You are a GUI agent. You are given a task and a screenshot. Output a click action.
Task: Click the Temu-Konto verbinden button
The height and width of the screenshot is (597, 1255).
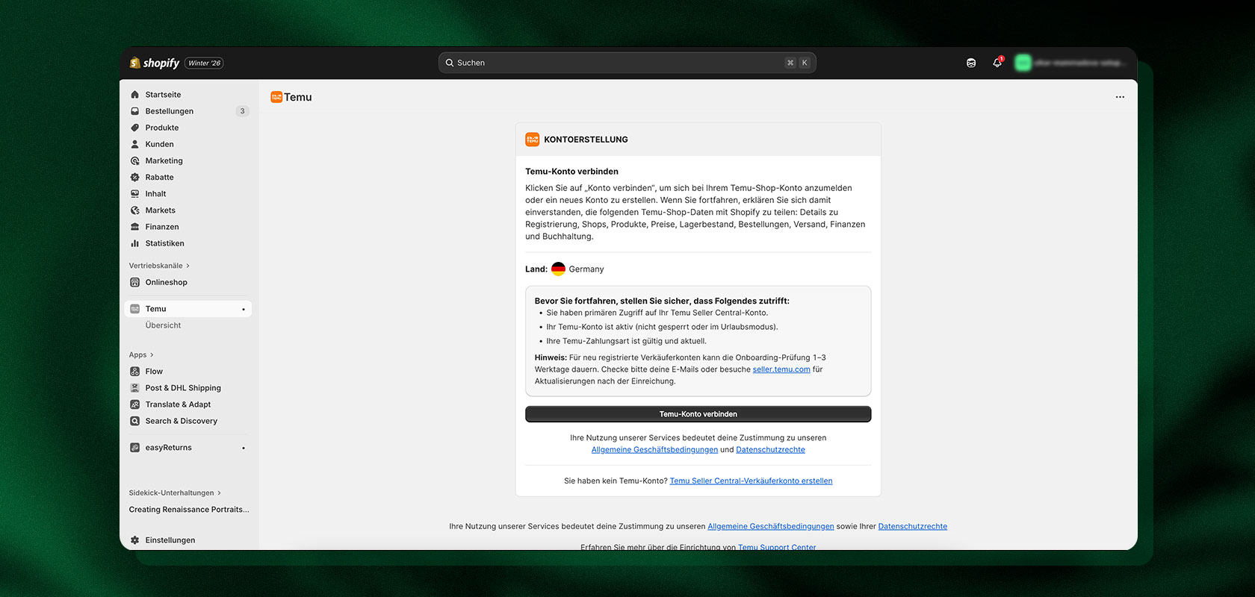(698, 414)
